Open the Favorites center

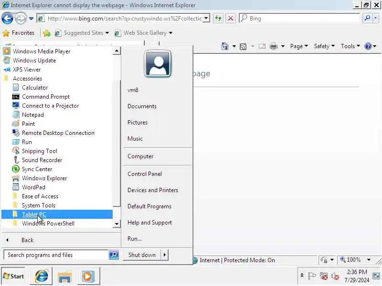pos(19,33)
